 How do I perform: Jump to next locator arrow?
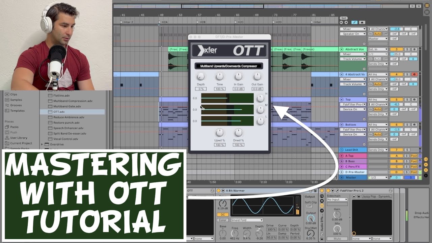click(x=346, y=22)
